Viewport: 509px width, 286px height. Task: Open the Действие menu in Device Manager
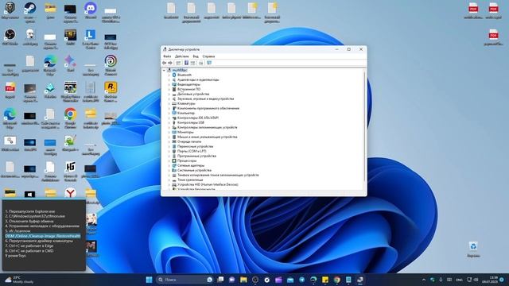tap(182, 56)
